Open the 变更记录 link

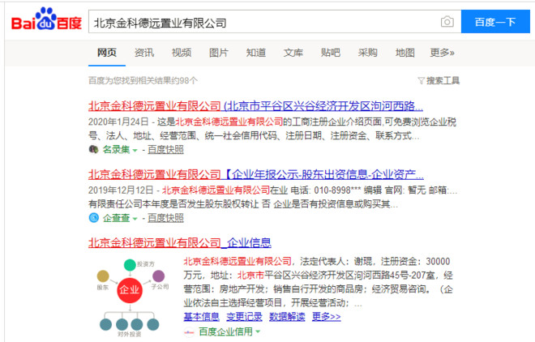point(244,317)
